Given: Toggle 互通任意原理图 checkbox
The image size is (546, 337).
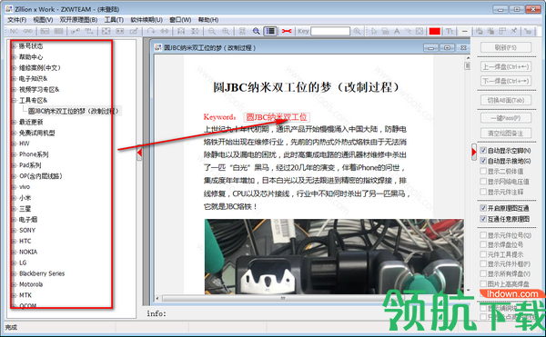Looking at the screenshot, I should coord(483,219).
